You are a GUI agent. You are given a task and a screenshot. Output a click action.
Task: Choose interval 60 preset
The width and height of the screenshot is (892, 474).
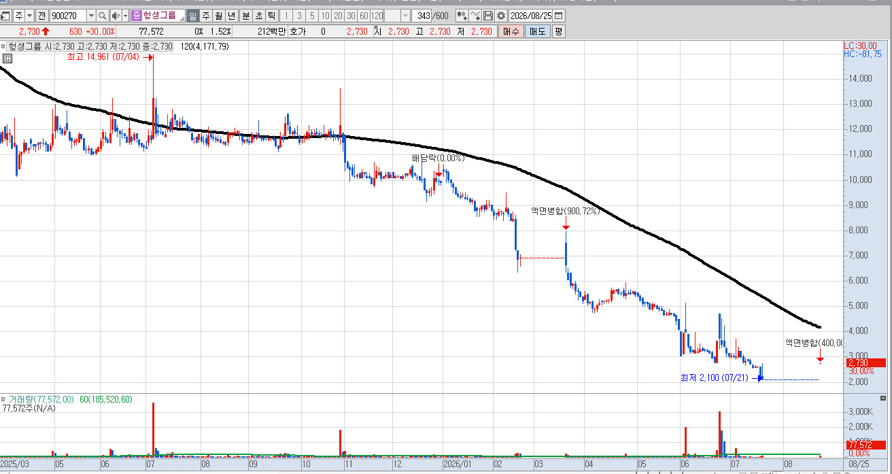[x=364, y=16]
